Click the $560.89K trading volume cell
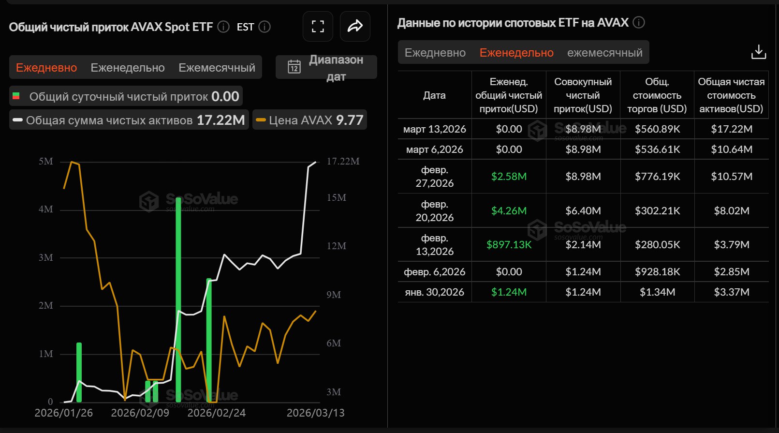Screen dimensions: 779x433 pos(657,129)
